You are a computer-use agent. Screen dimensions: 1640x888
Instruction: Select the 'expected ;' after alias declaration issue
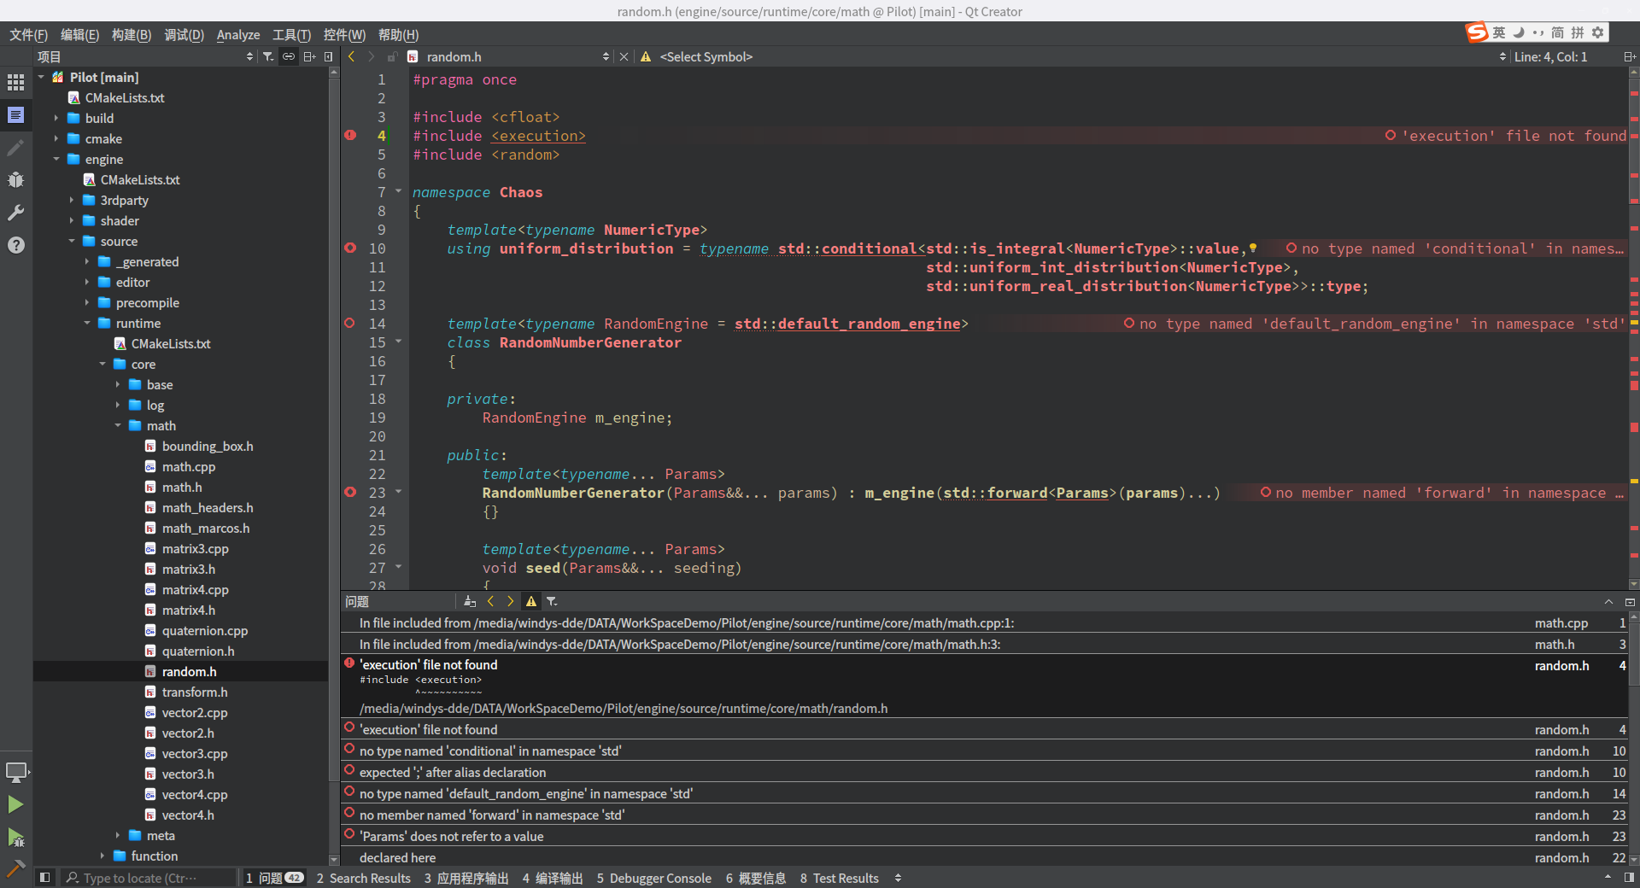pyautogui.click(x=453, y=773)
